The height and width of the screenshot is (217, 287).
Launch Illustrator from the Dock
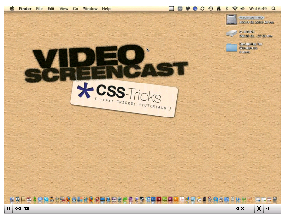point(176,199)
